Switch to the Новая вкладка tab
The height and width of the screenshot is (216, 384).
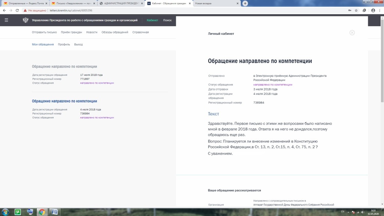[x=214, y=3]
